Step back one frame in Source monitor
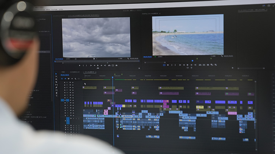275x154 pixels. pos(94,66)
